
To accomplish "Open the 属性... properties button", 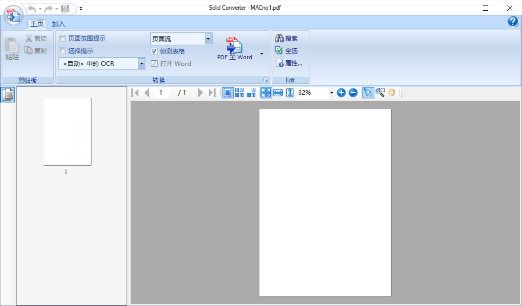I will point(289,63).
